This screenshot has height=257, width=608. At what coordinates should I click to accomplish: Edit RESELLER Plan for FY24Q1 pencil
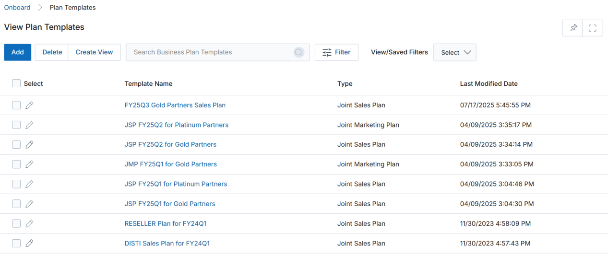pos(29,223)
